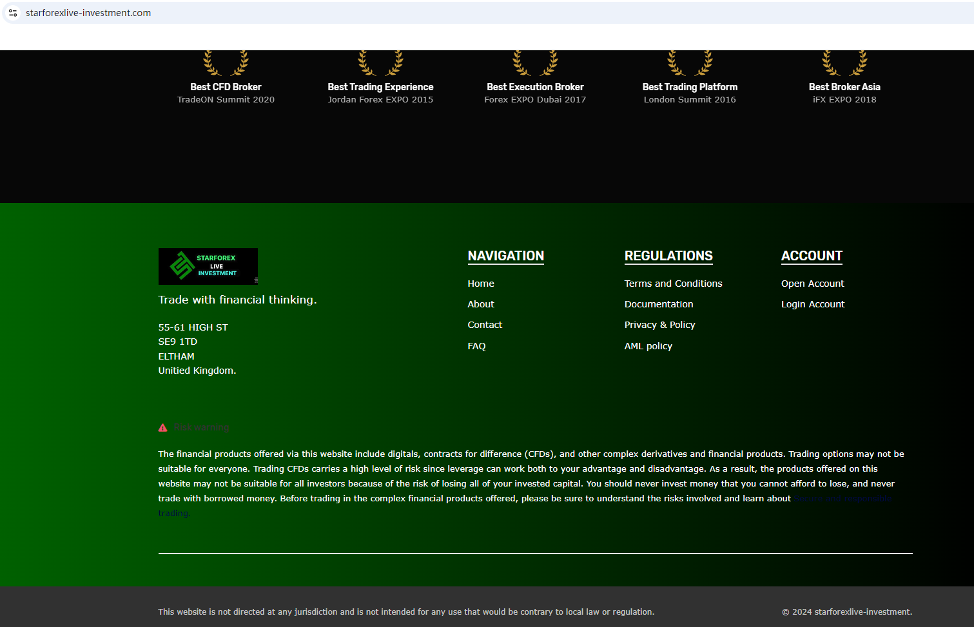The height and width of the screenshot is (627, 974).
Task: Click the Starforex Live Investment logo
Action: [x=208, y=266]
